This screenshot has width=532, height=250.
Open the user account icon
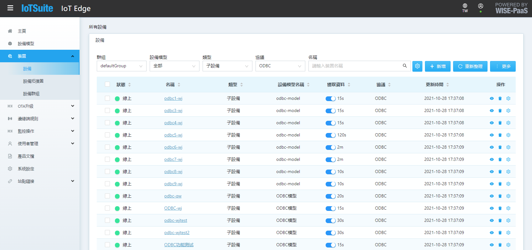pos(481,6)
